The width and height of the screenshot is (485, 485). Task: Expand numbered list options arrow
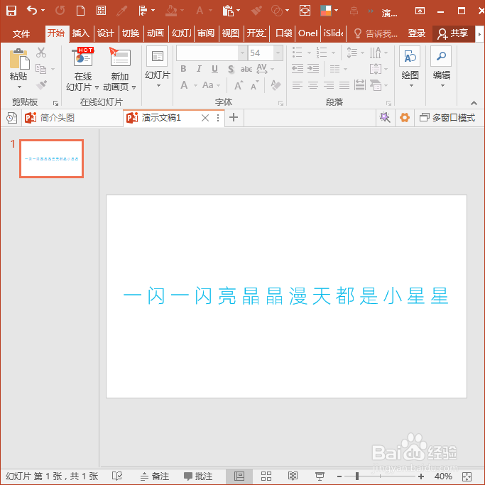(333, 53)
